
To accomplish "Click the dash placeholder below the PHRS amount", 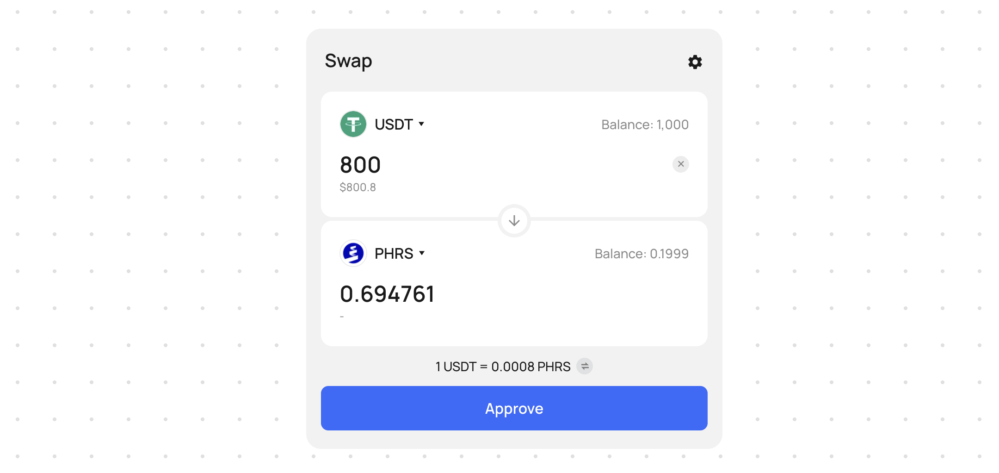I will pyautogui.click(x=342, y=317).
